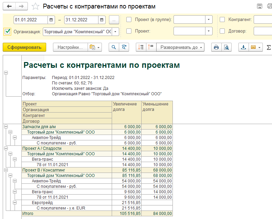The image size is (272, 219).
Task: Click the С покупателем - у.е. EUR cell
Action: tap(67, 208)
